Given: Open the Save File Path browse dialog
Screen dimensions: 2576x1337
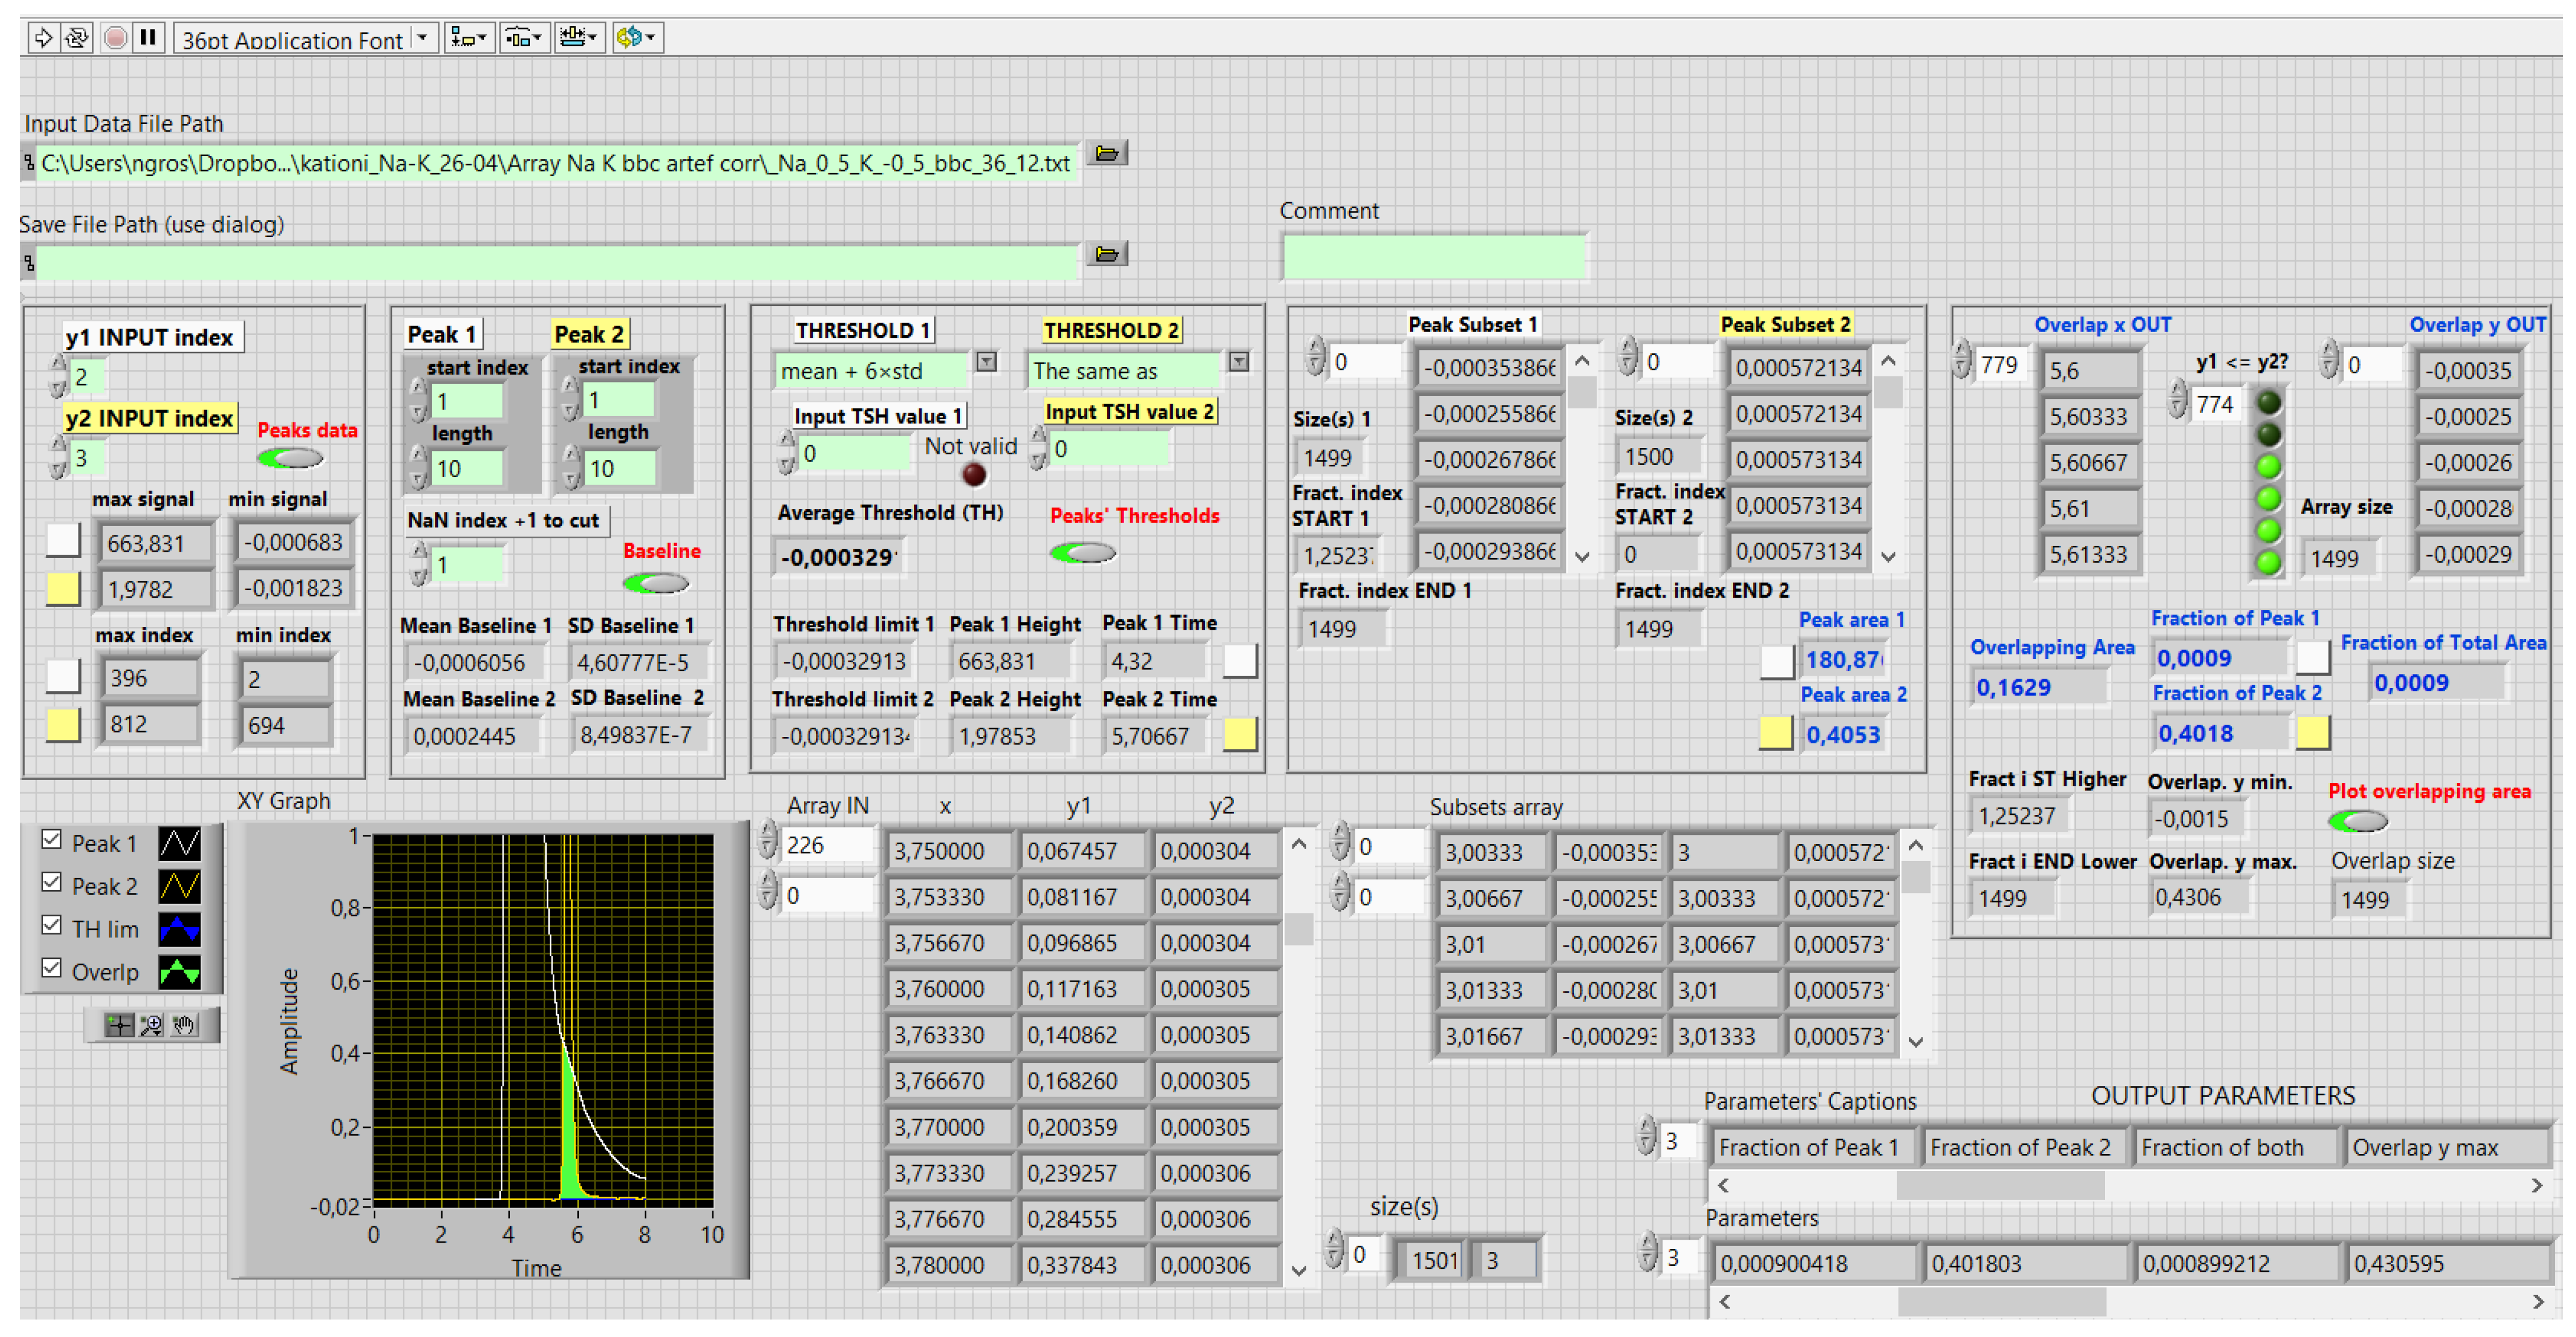Looking at the screenshot, I should [1106, 254].
